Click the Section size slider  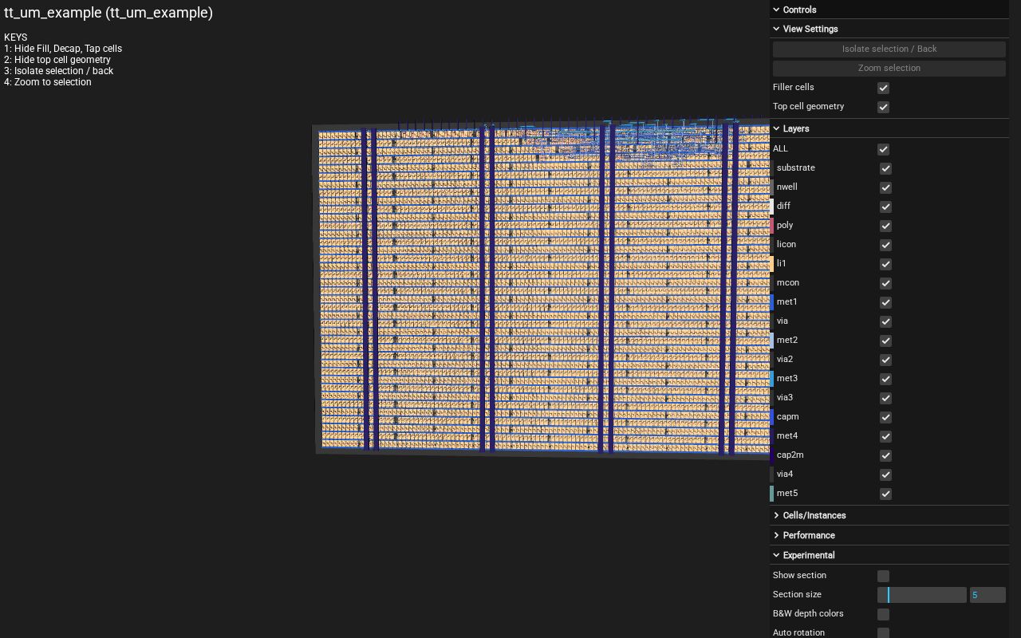[x=922, y=595]
